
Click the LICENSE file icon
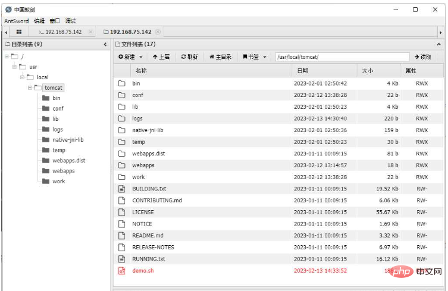[x=122, y=212]
